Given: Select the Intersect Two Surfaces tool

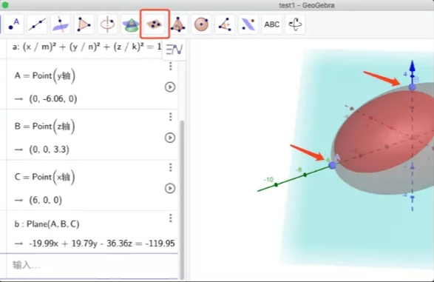Looking at the screenshot, I should coord(131,24).
